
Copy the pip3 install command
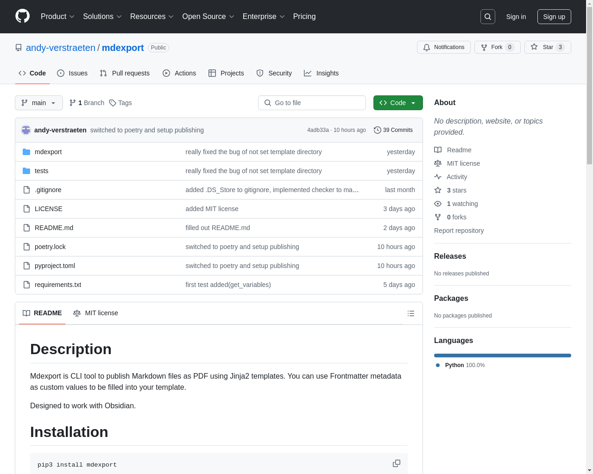[397, 463]
